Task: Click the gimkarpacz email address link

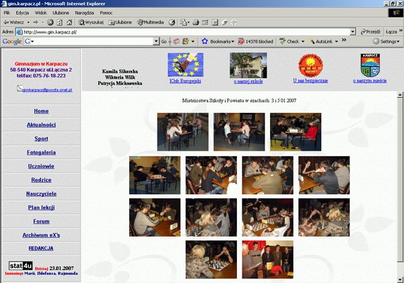Action: (47, 90)
